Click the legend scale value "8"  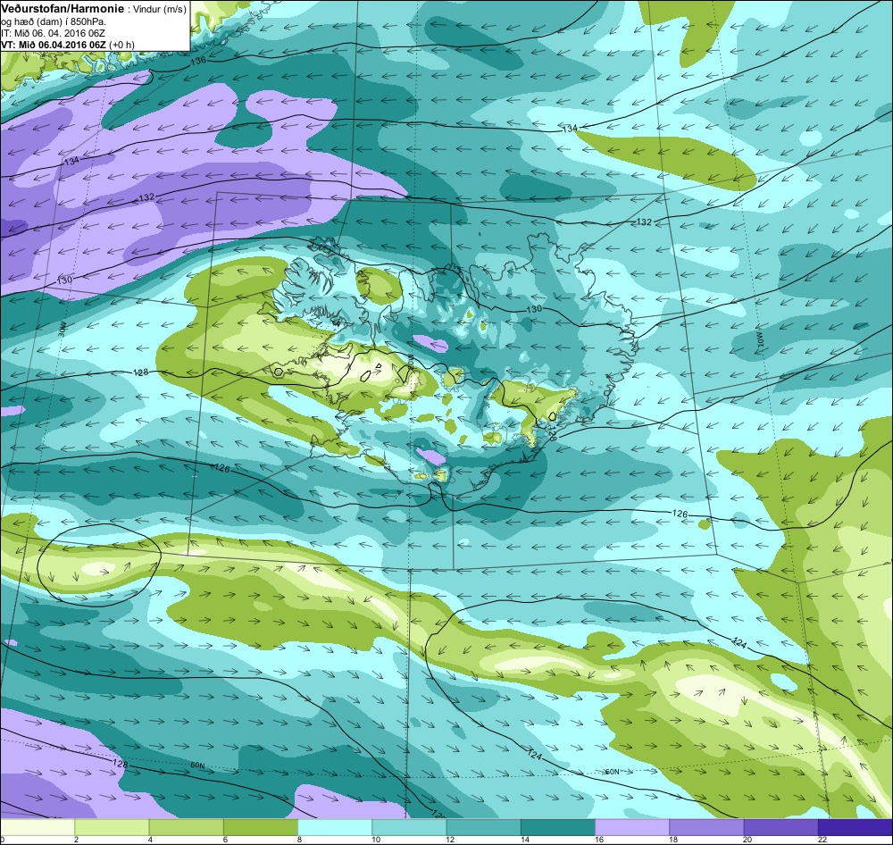[299, 840]
